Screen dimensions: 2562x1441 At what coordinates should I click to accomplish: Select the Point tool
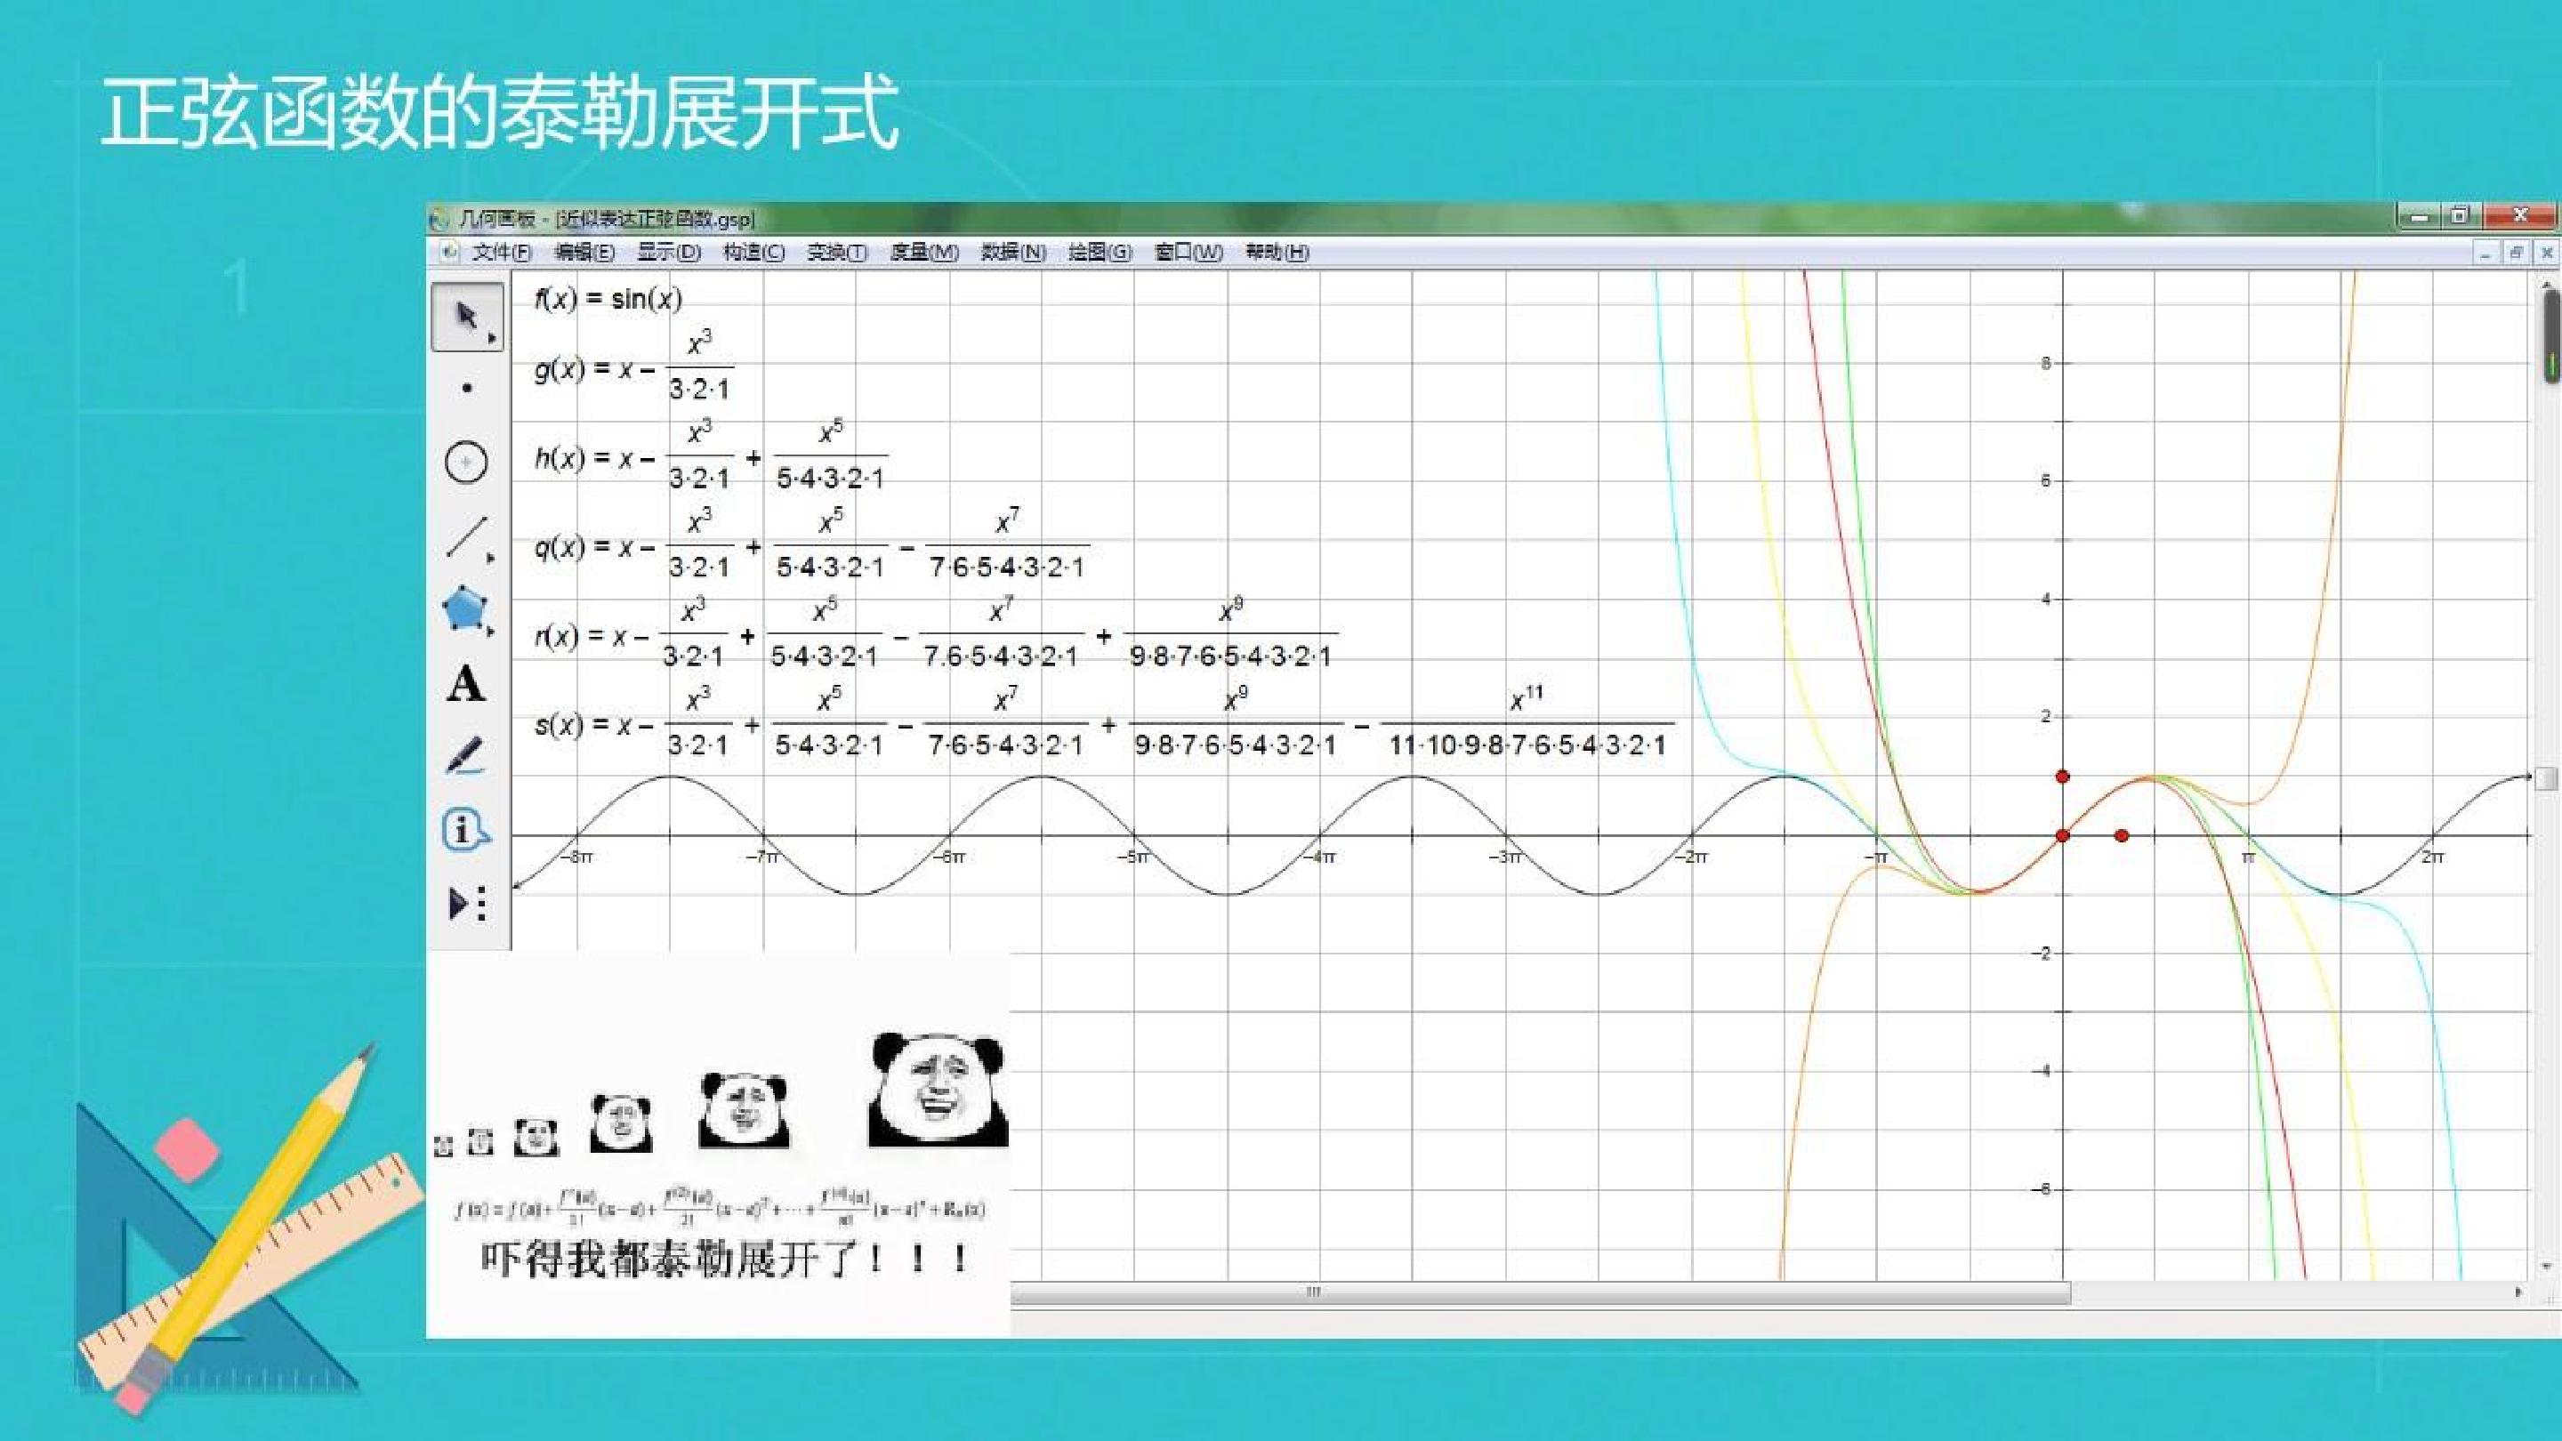466,389
